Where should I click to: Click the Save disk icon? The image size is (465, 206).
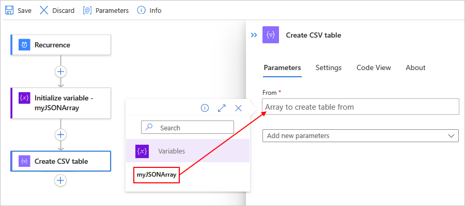pyautogui.click(x=9, y=10)
